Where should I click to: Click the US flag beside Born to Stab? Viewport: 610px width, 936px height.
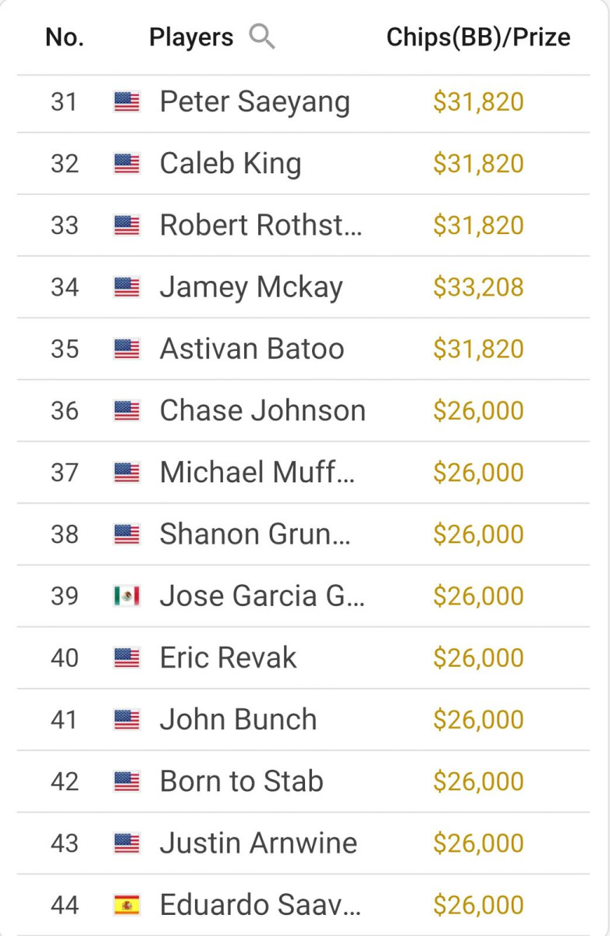coord(126,781)
